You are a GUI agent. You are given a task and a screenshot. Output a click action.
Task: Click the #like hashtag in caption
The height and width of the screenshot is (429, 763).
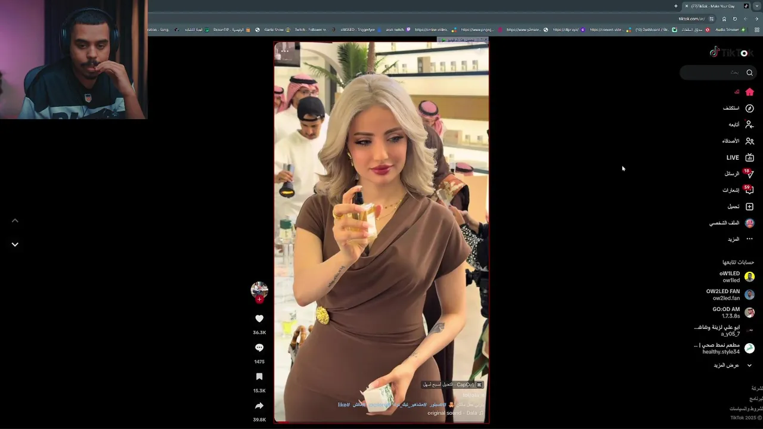[343, 405]
